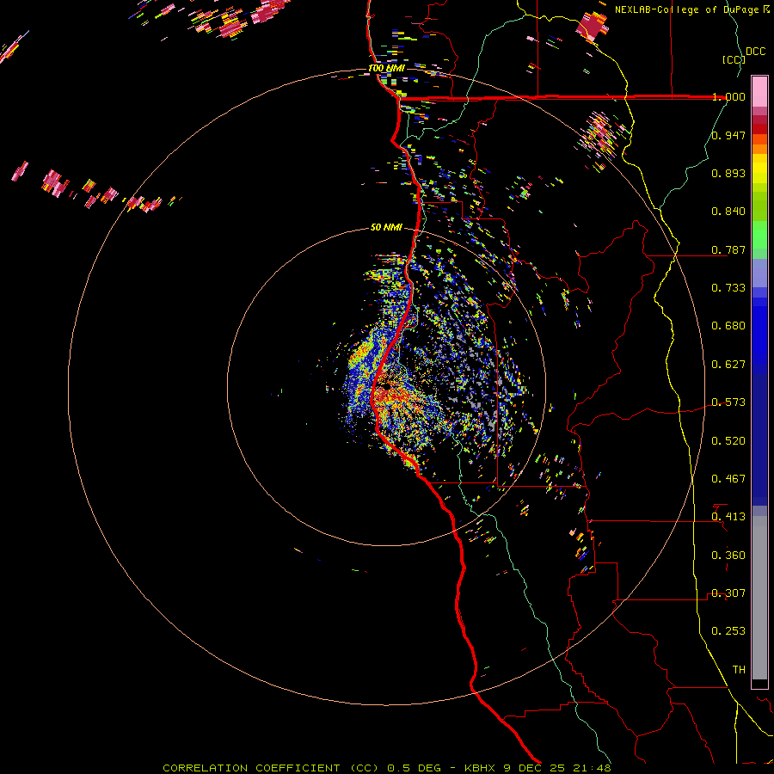Select the 0.307 scale value
774x774 pixels.
pos(728,593)
